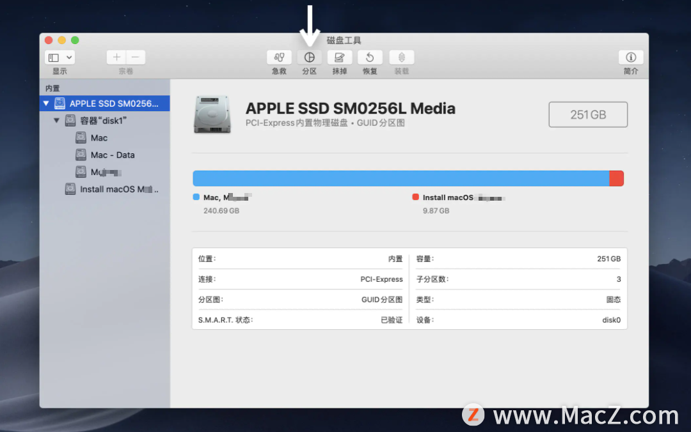Image resolution: width=691 pixels, height=432 pixels.
Task: Open the Info (简介) panel
Action: (631, 58)
